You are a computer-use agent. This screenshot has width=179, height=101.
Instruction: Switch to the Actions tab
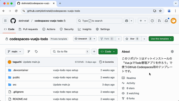49,29
